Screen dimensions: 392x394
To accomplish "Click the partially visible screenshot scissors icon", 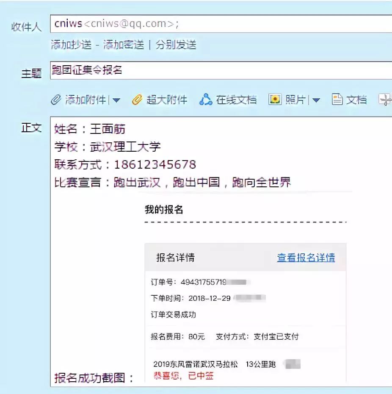I will 385,100.
